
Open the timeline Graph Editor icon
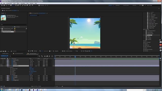pyautogui.click(x=52, y=56)
